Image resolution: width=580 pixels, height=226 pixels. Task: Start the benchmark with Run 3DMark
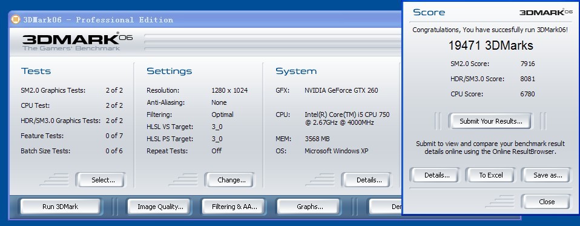[x=61, y=207]
